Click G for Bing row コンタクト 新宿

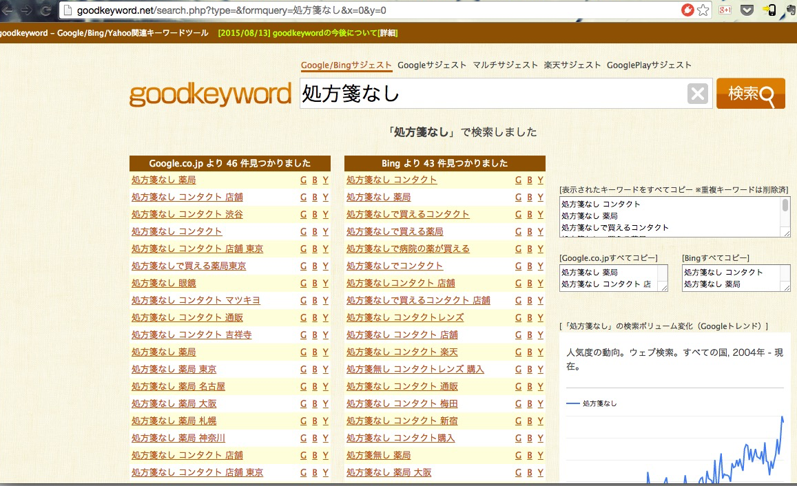pyautogui.click(x=519, y=421)
